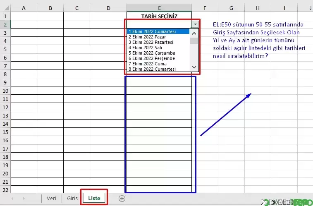
Task: Choose "8 Ekim 2022 Cumartesi" option
Action: [x=158, y=69]
